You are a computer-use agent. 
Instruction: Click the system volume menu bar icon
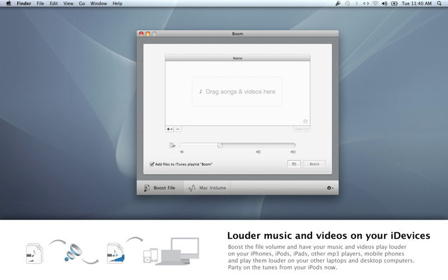point(385,3)
